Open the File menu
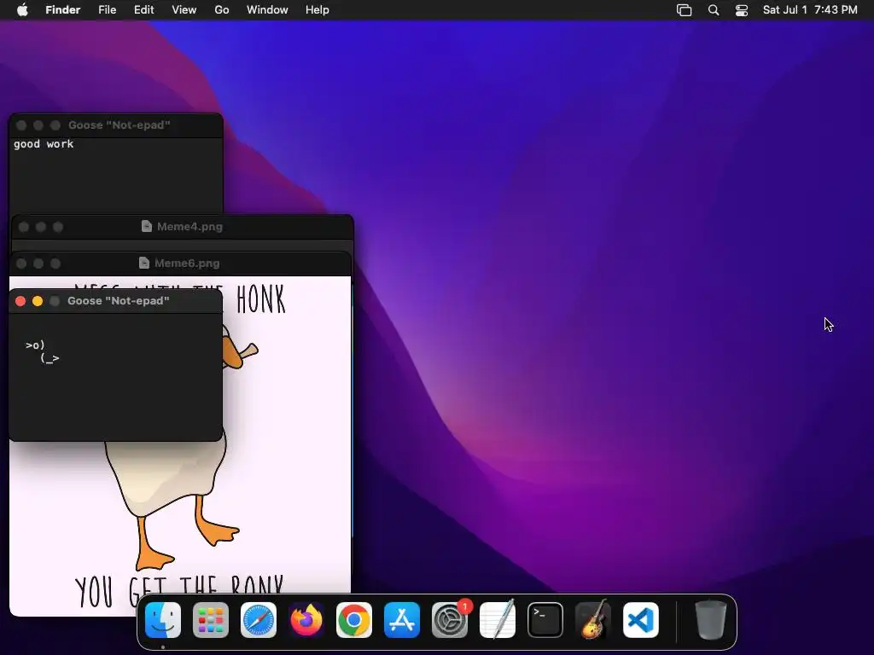This screenshot has width=874, height=655. (107, 10)
